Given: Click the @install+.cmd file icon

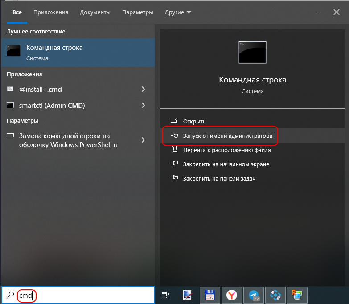Looking at the screenshot, I should click(10, 89).
